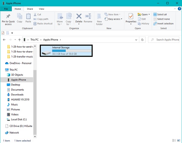Image resolution: width=182 pixels, height=143 pixels.
Task: Switch to the Home ribbon tab
Action: coord(18,9)
